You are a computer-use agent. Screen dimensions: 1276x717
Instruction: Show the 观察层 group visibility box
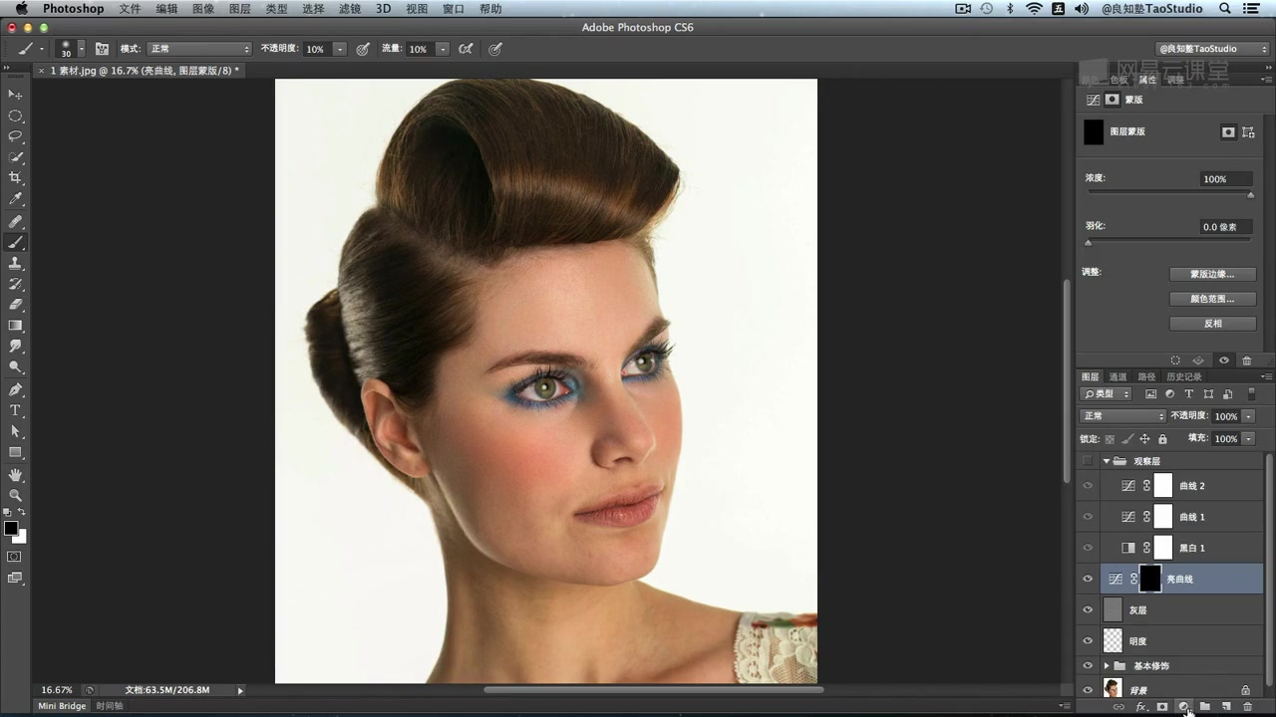click(1088, 461)
